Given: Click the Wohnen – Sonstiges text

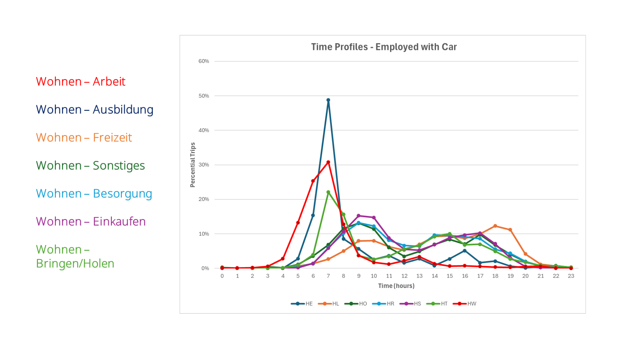Looking at the screenshot, I should point(90,165).
